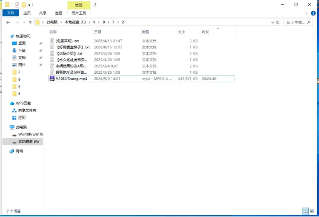Expand the chevron after breadcrumb folder 7
319x217 pixels.
coord(118,22)
